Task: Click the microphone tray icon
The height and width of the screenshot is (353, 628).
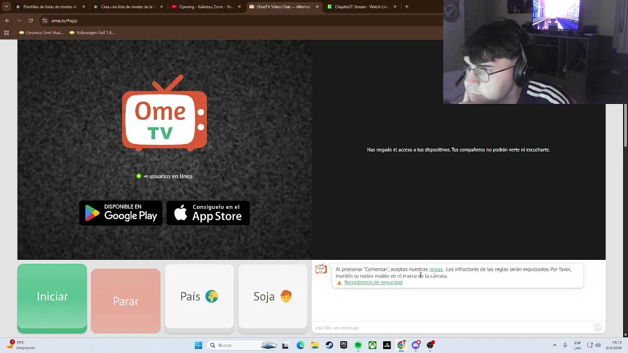Action: point(565,345)
